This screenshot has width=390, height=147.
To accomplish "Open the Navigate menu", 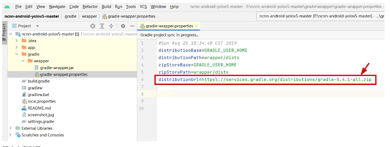I will point(57,7).
